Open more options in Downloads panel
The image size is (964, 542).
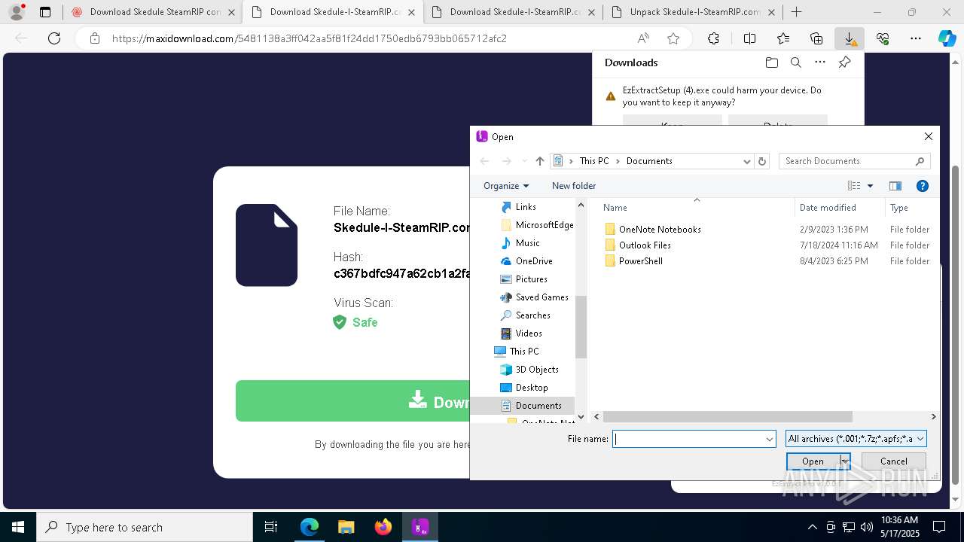[x=819, y=62]
